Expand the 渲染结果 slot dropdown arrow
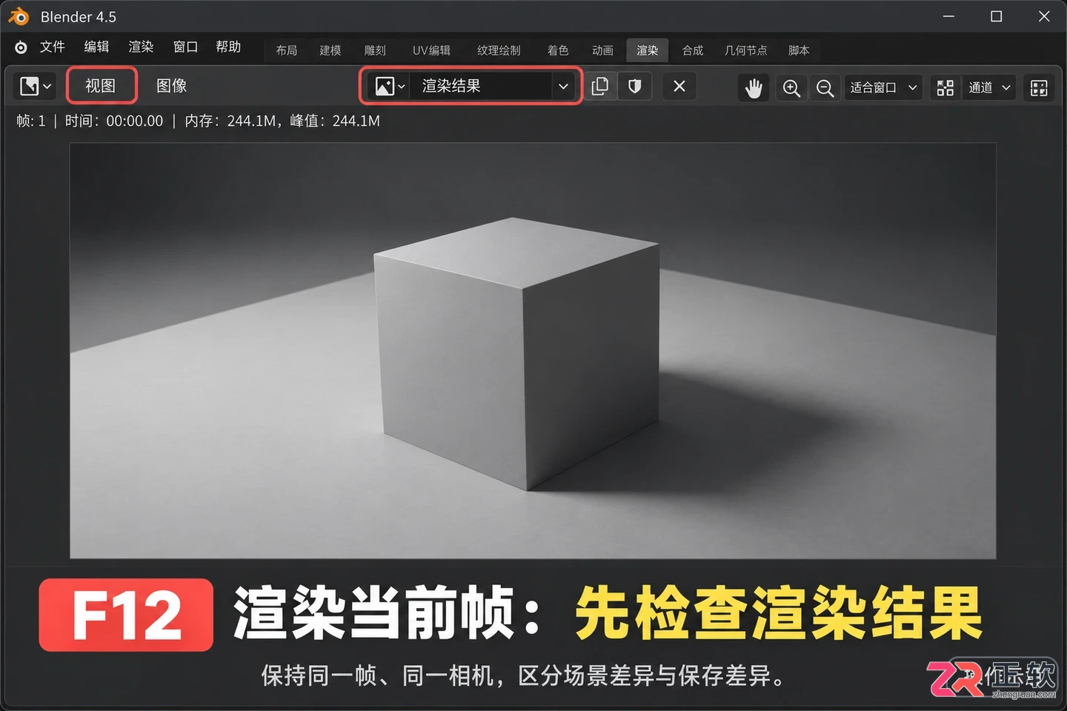Viewport: 1067px width, 711px height. coord(563,87)
